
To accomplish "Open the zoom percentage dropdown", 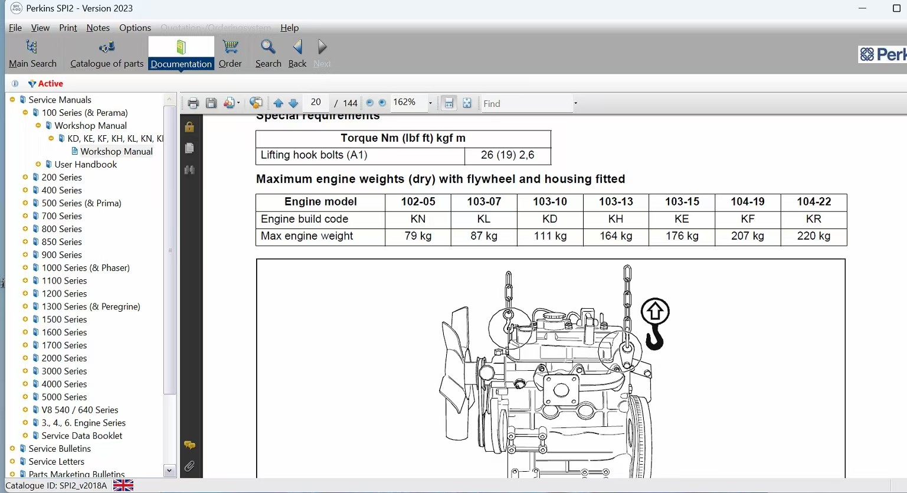I will [x=430, y=103].
